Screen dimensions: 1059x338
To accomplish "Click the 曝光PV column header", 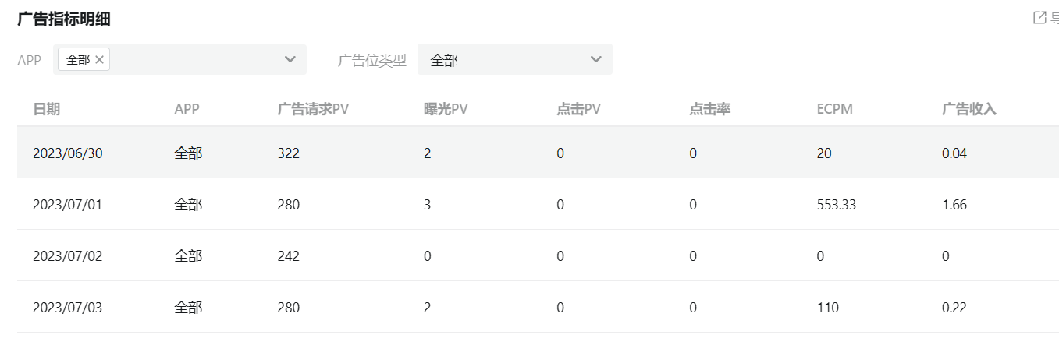I will coord(446,109).
